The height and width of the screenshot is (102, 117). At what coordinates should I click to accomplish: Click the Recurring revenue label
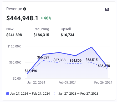pos(41,29)
